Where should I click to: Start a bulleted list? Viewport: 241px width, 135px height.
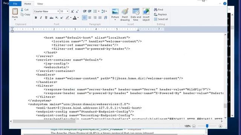(x=95, y=11)
